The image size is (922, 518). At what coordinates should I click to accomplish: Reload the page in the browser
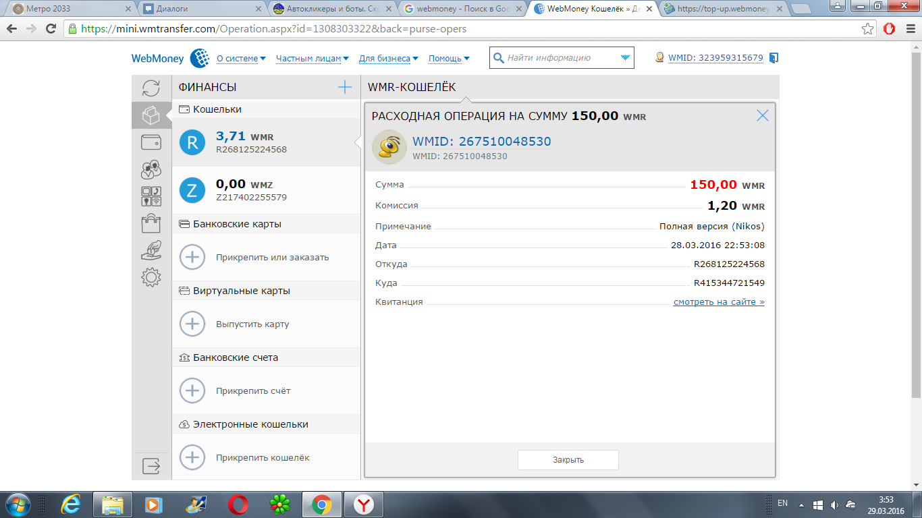point(51,29)
